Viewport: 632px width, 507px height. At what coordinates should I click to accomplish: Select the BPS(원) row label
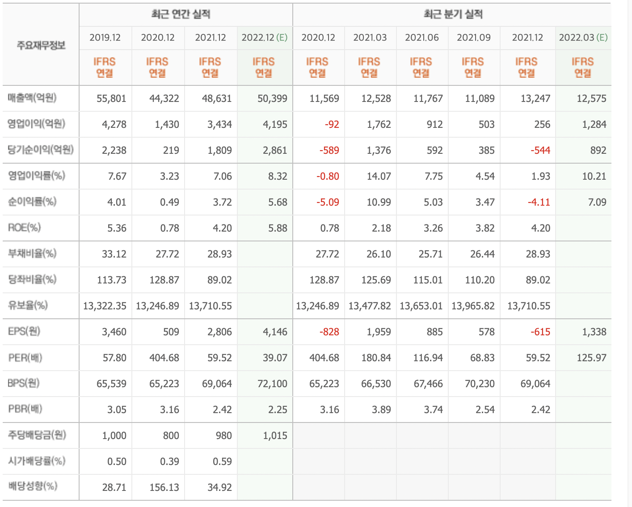[24, 383]
